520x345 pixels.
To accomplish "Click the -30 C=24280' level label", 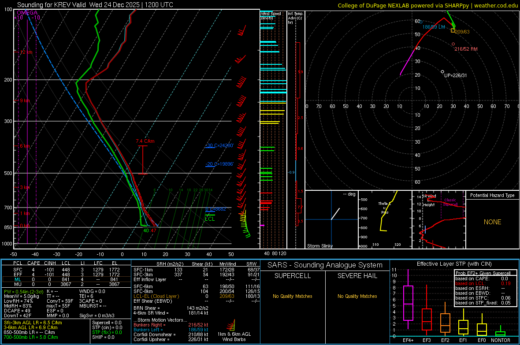I will pos(219,145).
